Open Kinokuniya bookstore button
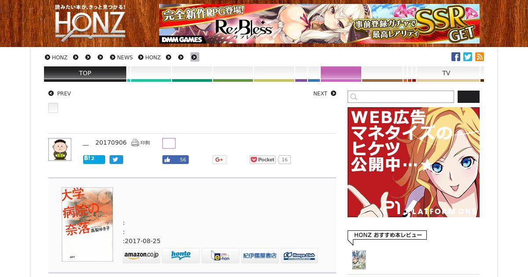This screenshot has height=277, width=528. coord(260,255)
